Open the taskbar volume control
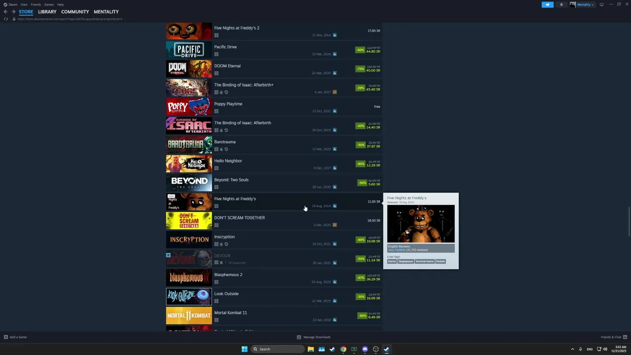The image size is (631, 355). point(605,349)
